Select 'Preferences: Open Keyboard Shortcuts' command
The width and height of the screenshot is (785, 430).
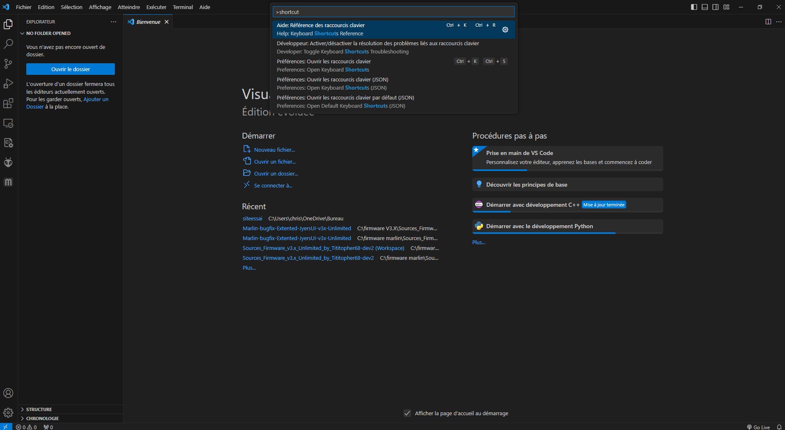[394, 65]
